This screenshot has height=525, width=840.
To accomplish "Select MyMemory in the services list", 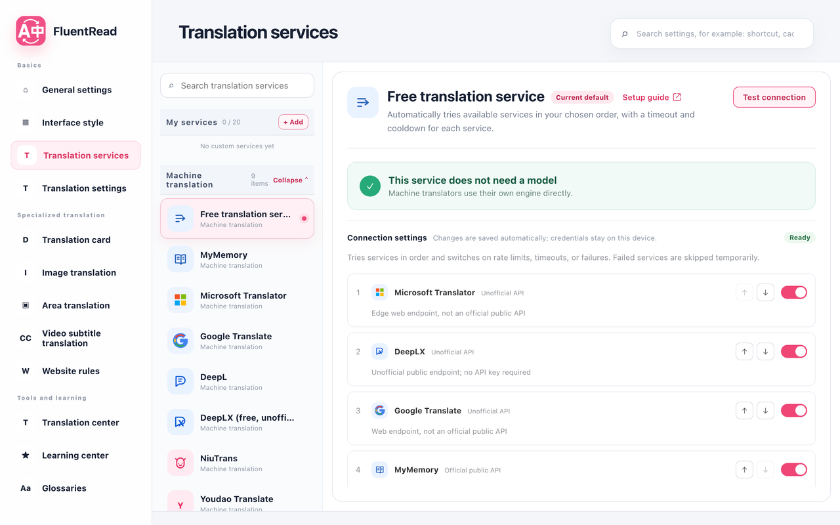I will [x=237, y=259].
